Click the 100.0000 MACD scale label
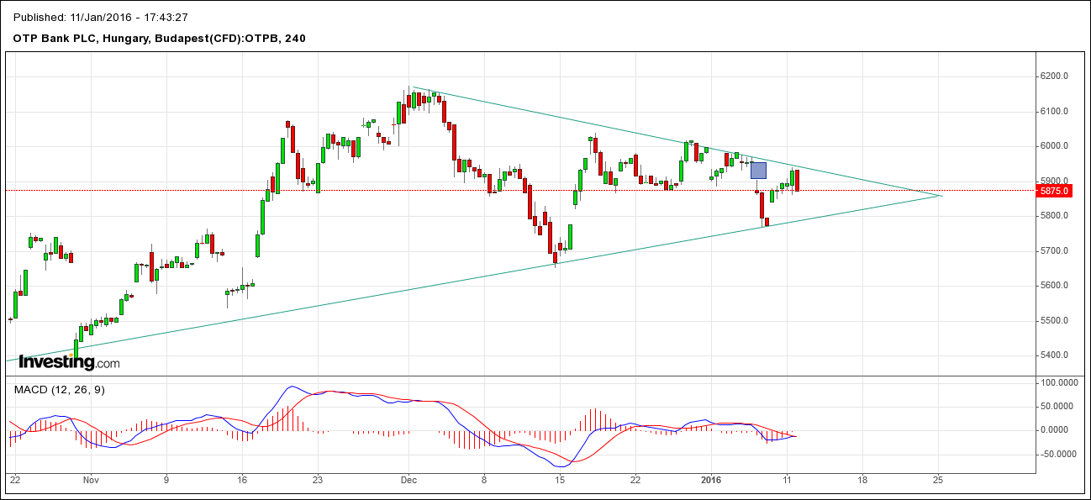The height and width of the screenshot is (500, 1091). tap(1058, 382)
